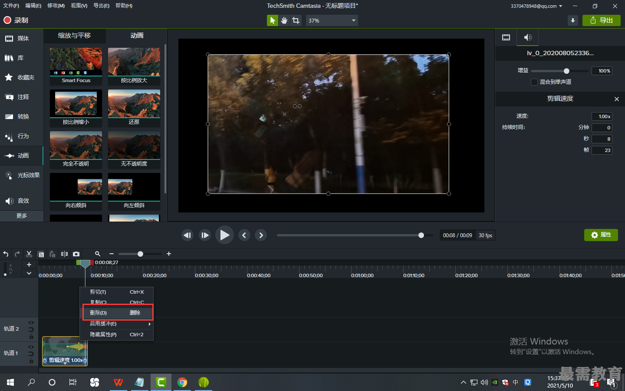Click the green 导出 export button
Viewport: 625px width, 391px height.
pos(602,20)
